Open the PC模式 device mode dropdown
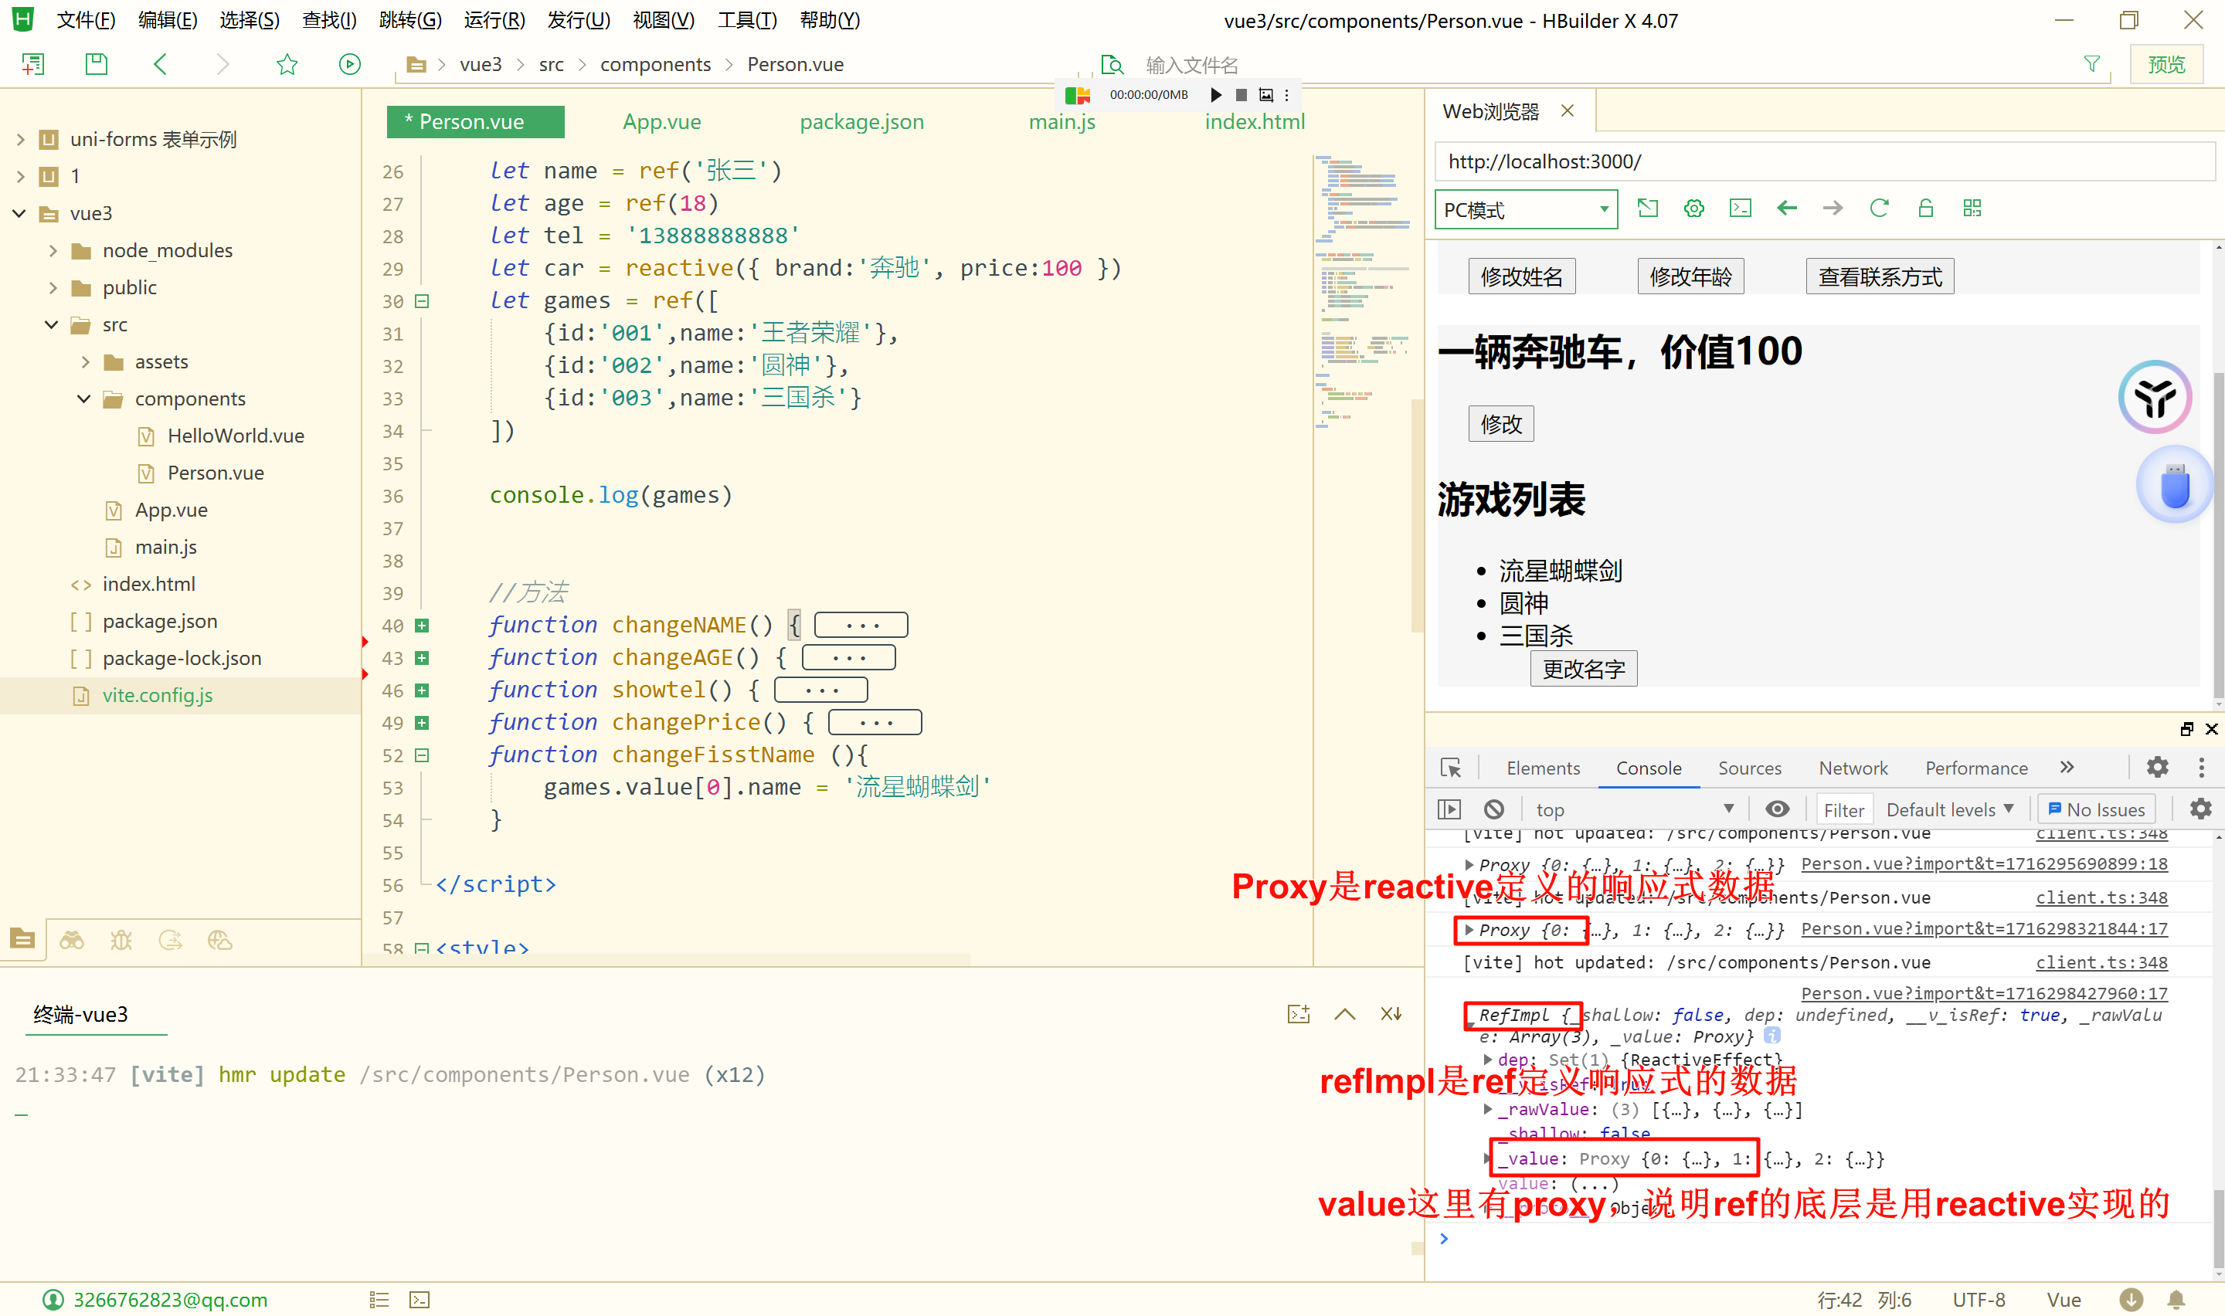The height and width of the screenshot is (1316, 2225). pos(1525,210)
